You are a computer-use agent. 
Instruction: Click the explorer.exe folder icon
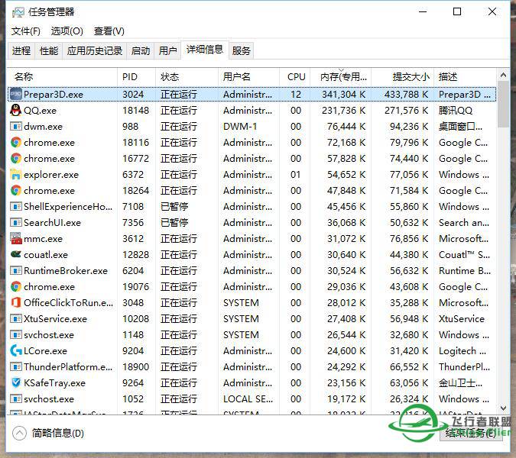[16, 175]
